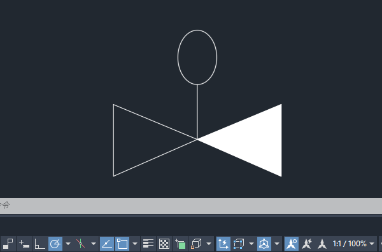Disable Object Snap Tracking
The image size is (382, 252).
(107, 244)
